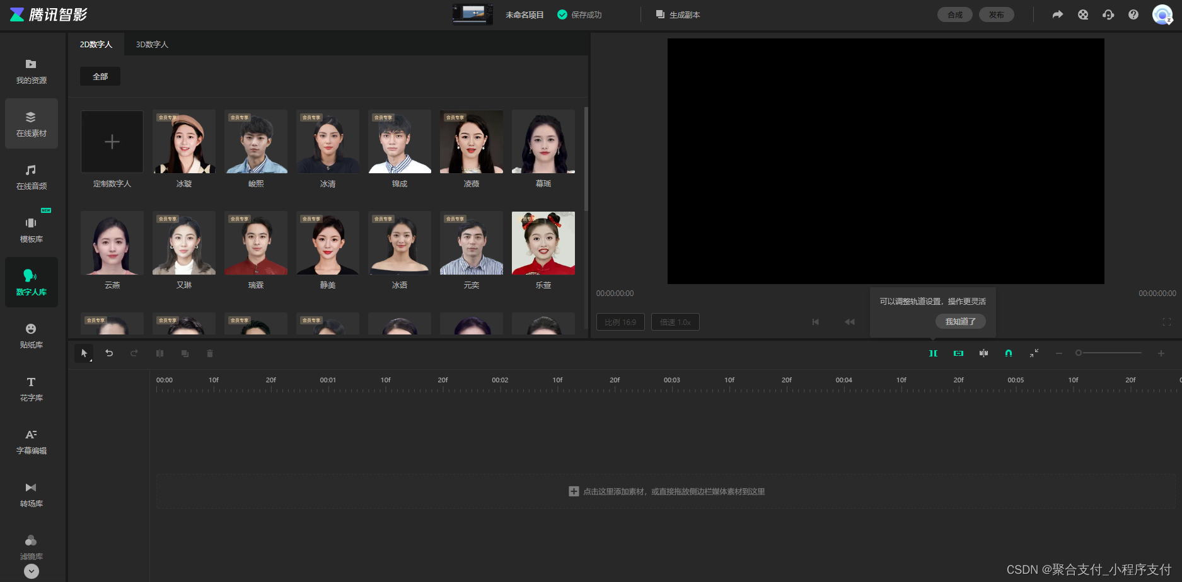Screen dimensions: 1182x582
Task: Jump to start of the preview
Action: (x=815, y=322)
